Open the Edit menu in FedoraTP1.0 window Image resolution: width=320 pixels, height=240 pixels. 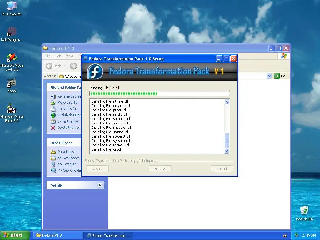click(x=58, y=56)
